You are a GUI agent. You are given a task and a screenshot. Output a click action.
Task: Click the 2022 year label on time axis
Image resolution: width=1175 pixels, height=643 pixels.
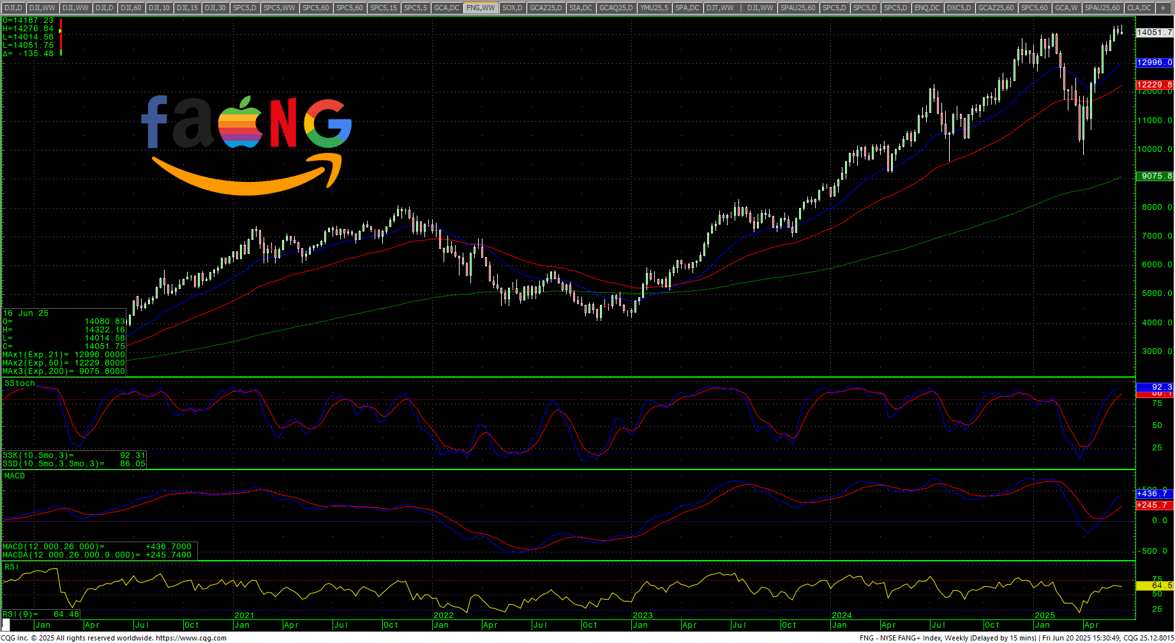point(444,616)
